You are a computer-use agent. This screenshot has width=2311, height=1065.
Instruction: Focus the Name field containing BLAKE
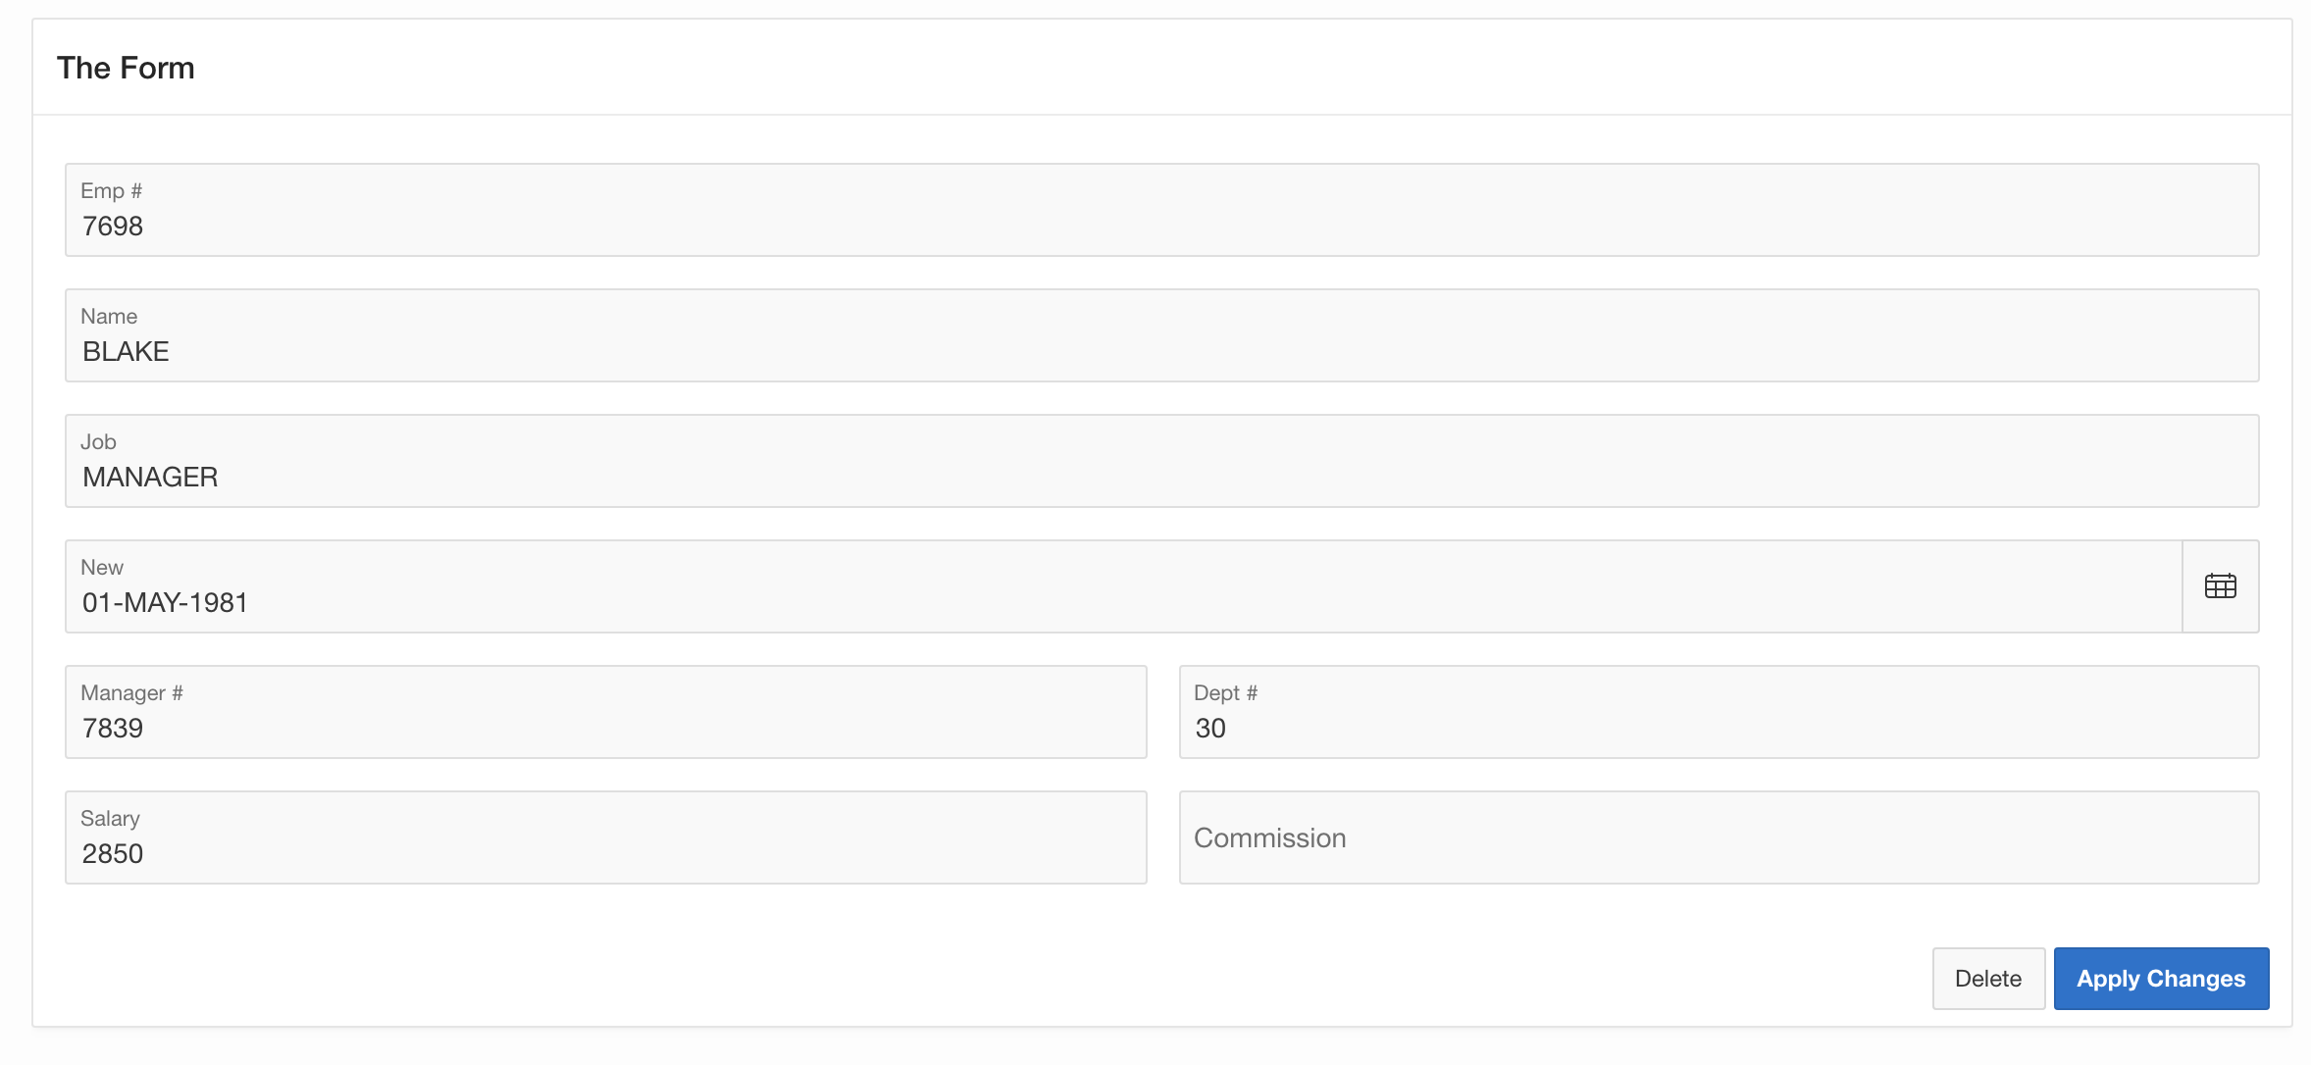coord(1161,351)
